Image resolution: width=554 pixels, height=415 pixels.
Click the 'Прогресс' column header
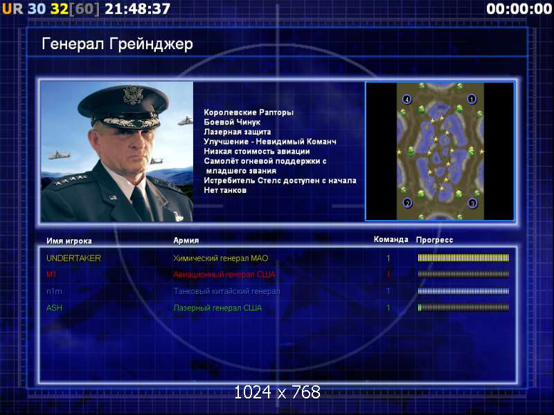point(434,240)
